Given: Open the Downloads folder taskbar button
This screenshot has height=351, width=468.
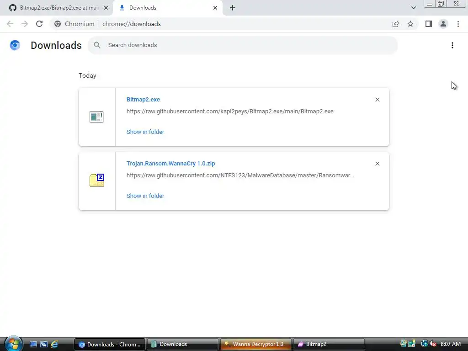Looking at the screenshot, I should click(182, 344).
